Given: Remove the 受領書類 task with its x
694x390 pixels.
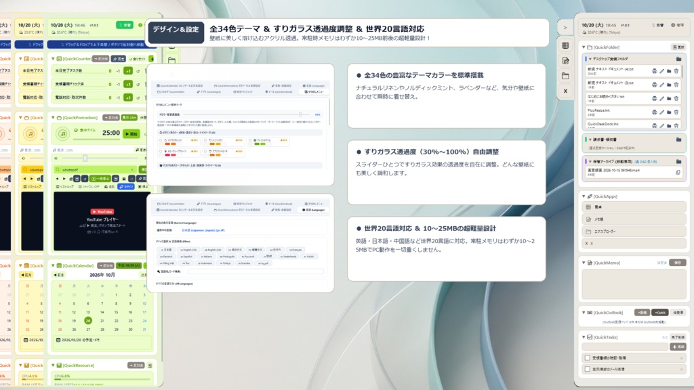Looking at the screenshot, I should (681, 357).
